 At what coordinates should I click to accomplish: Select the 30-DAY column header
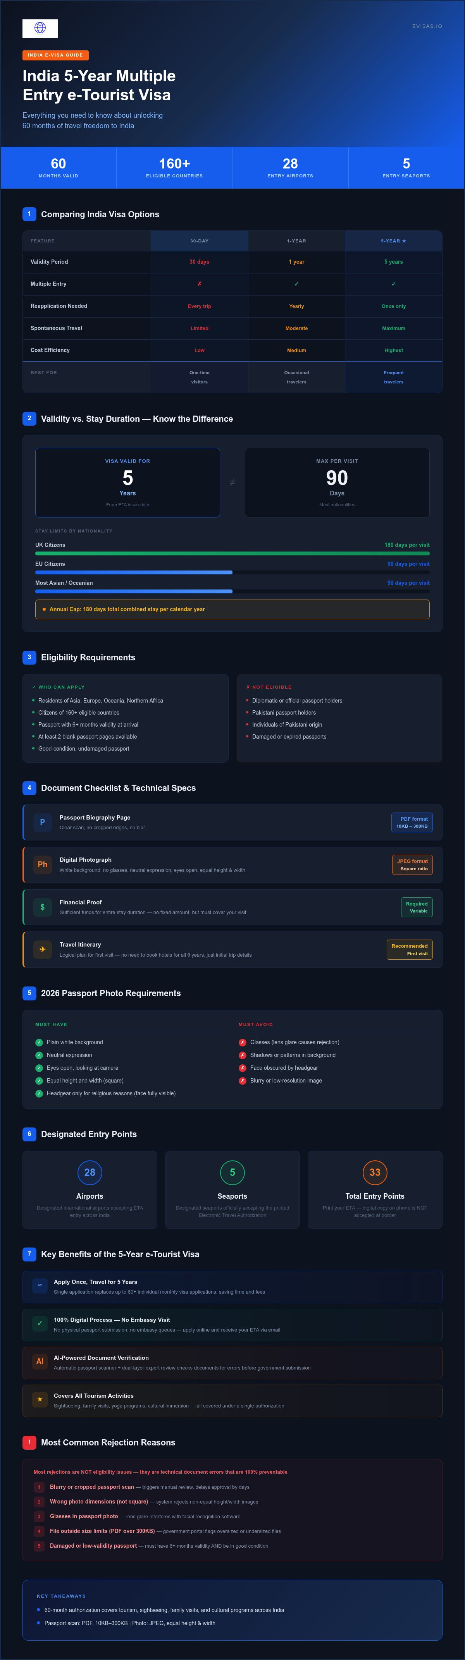pyautogui.click(x=199, y=241)
